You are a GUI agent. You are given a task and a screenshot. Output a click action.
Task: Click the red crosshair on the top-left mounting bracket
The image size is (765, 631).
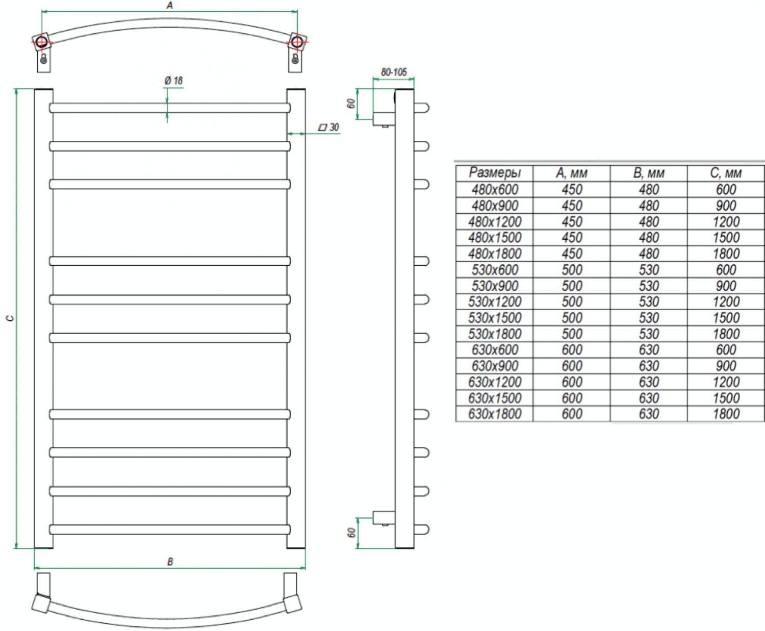(x=40, y=41)
